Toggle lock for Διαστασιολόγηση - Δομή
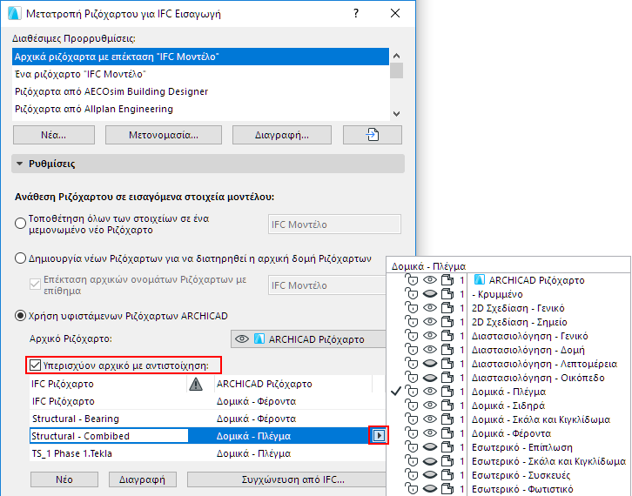632x496 pixels. (412, 350)
